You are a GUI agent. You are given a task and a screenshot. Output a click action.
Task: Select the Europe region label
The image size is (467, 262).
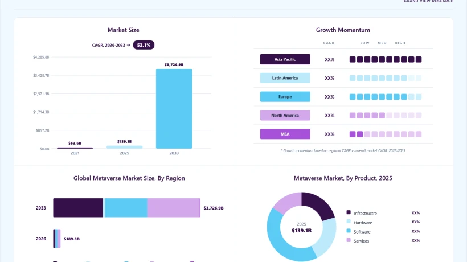click(x=285, y=97)
